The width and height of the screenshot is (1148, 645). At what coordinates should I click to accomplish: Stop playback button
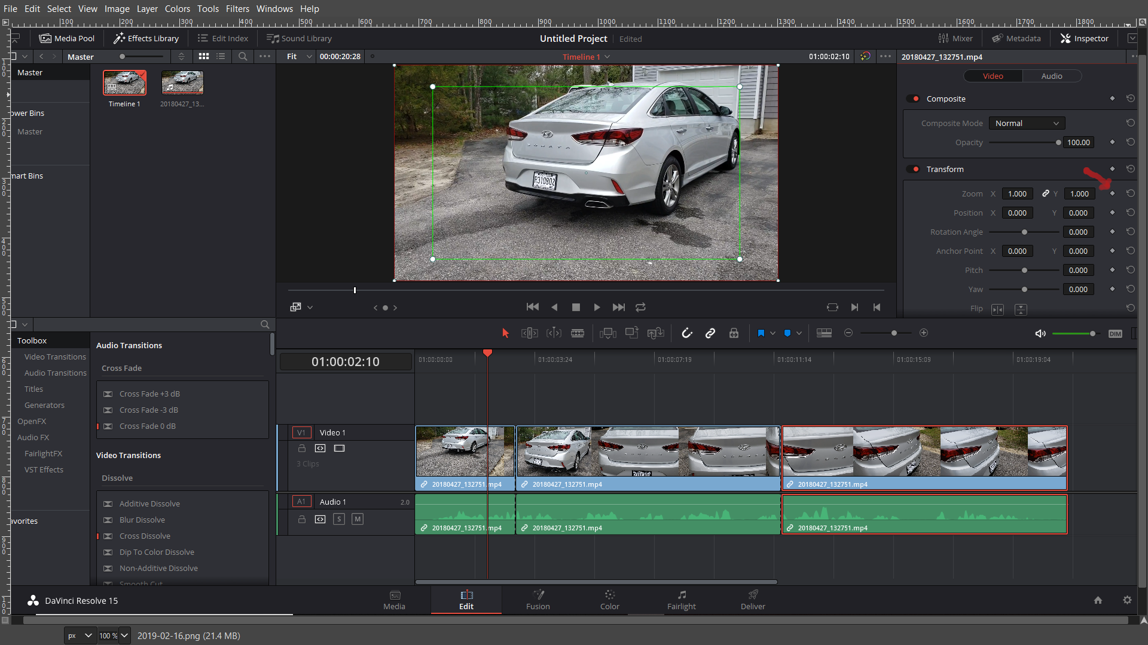tap(576, 307)
